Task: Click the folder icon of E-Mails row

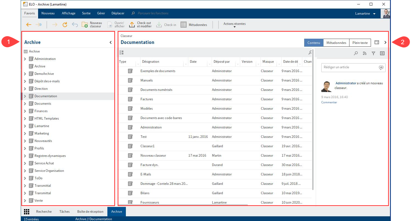Action: pos(130,174)
